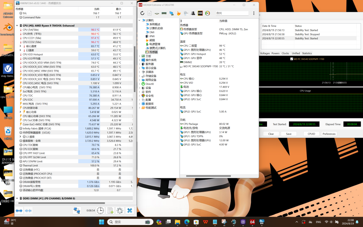Expand the 操作系统 tree node
363x227 pixels.
140,60
